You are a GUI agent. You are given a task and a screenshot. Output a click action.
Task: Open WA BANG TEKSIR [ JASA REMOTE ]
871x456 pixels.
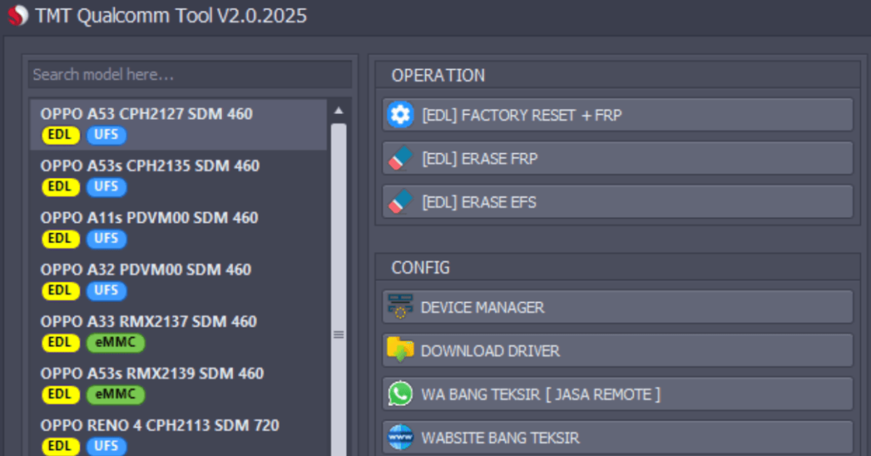618,394
